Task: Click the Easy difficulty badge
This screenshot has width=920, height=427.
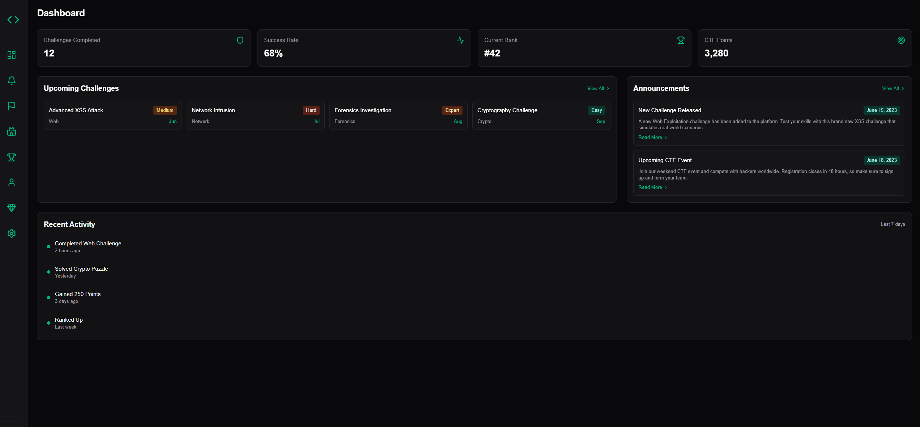Action: [x=597, y=110]
